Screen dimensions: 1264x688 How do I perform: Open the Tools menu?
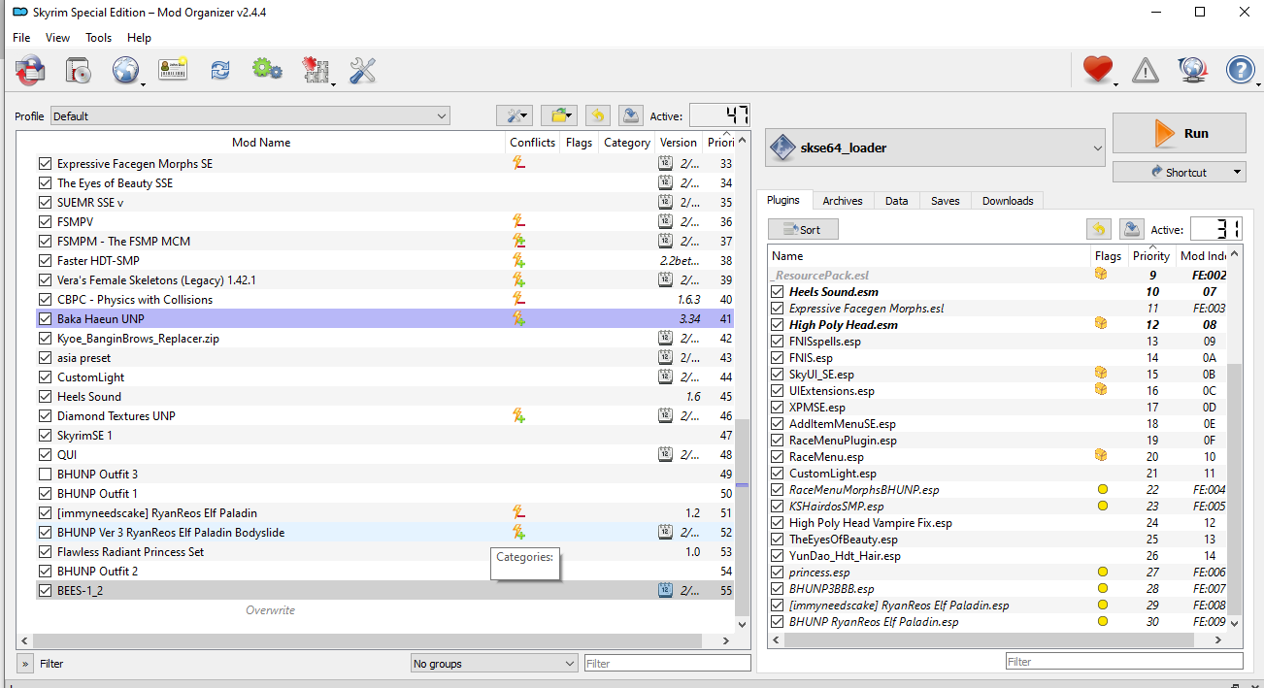pyautogui.click(x=98, y=38)
